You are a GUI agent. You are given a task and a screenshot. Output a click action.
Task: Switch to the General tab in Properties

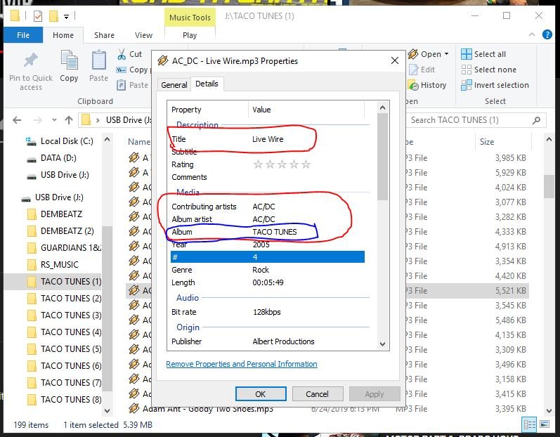coord(174,85)
